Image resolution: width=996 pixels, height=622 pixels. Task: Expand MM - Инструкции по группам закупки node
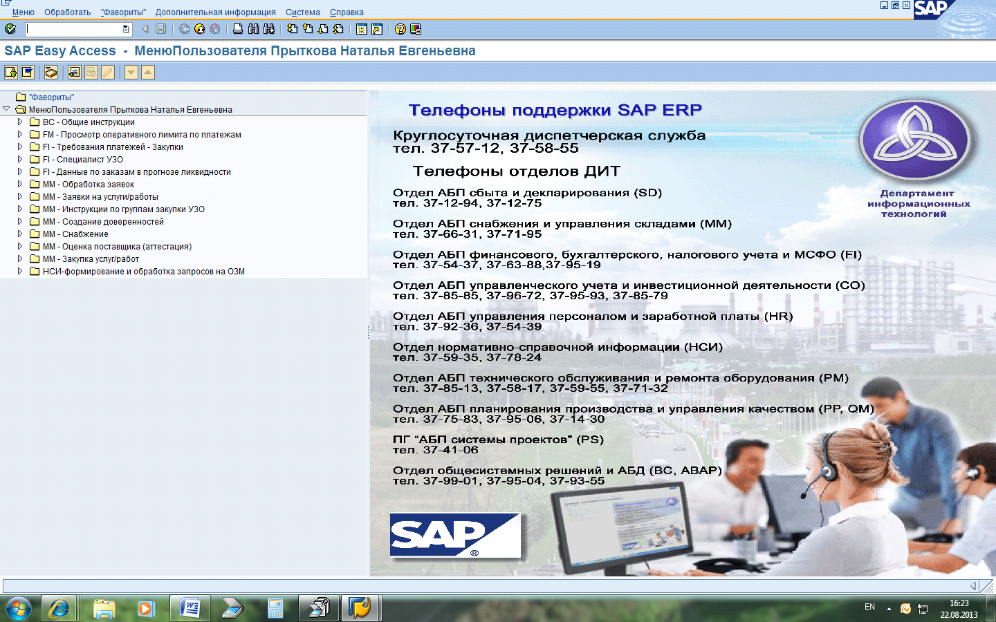(20, 209)
